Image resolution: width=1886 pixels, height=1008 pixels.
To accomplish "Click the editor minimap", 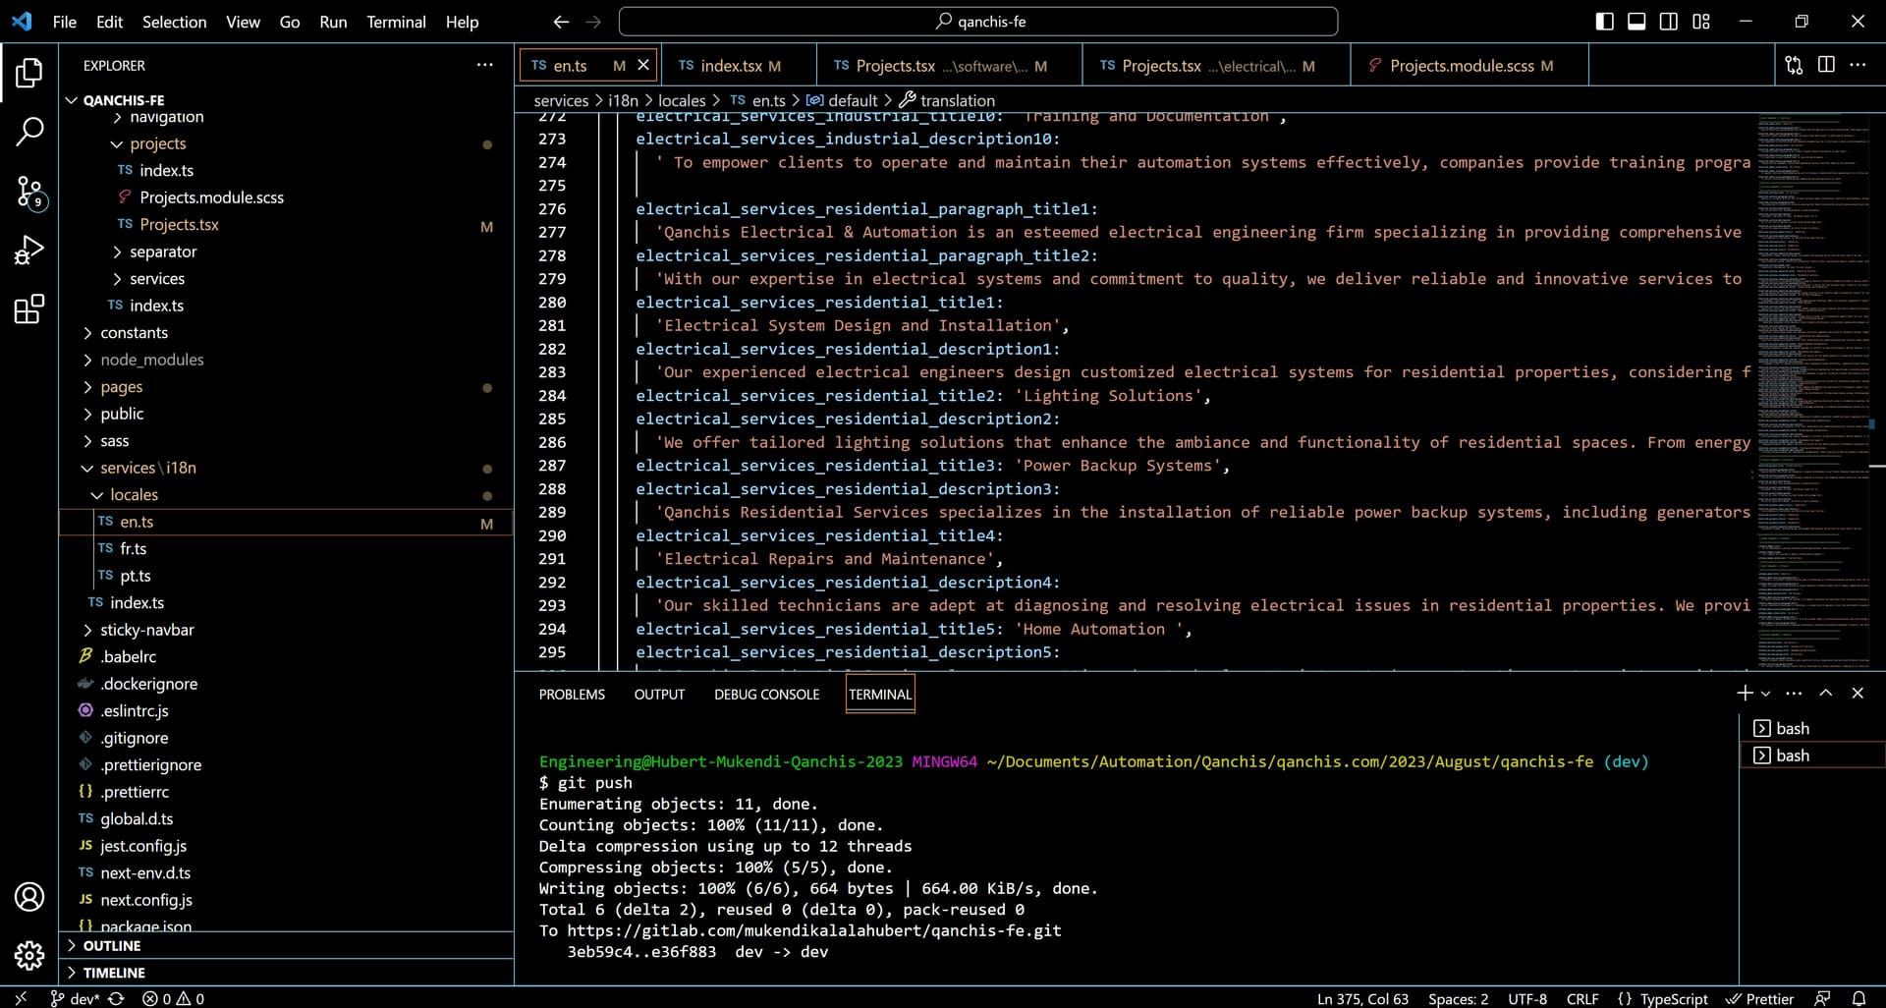I will [1813, 393].
